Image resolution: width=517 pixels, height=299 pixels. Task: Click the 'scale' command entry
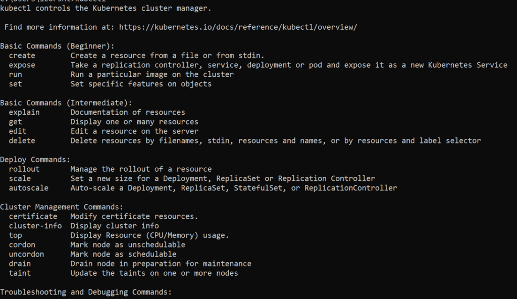pyautogui.click(x=20, y=178)
